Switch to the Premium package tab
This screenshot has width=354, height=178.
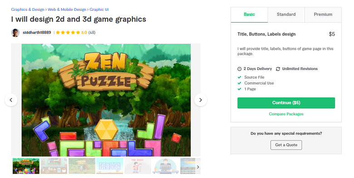pyautogui.click(x=323, y=14)
